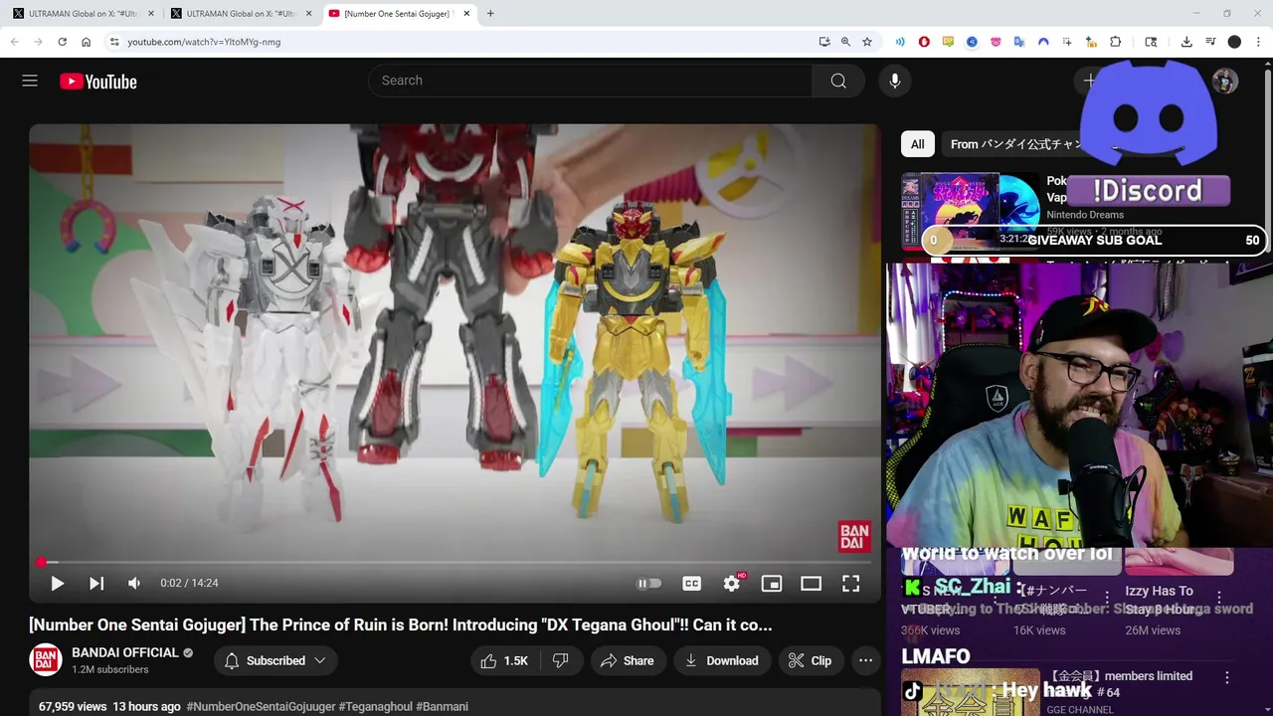This screenshot has height=716, width=1273.
Task: Focus the YouTube search field
Action: point(590,81)
